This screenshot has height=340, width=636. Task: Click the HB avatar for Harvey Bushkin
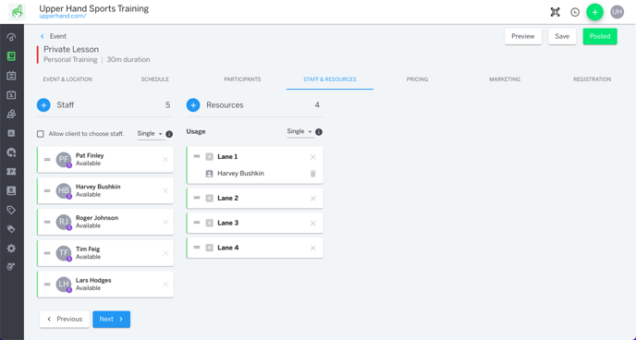(x=64, y=191)
